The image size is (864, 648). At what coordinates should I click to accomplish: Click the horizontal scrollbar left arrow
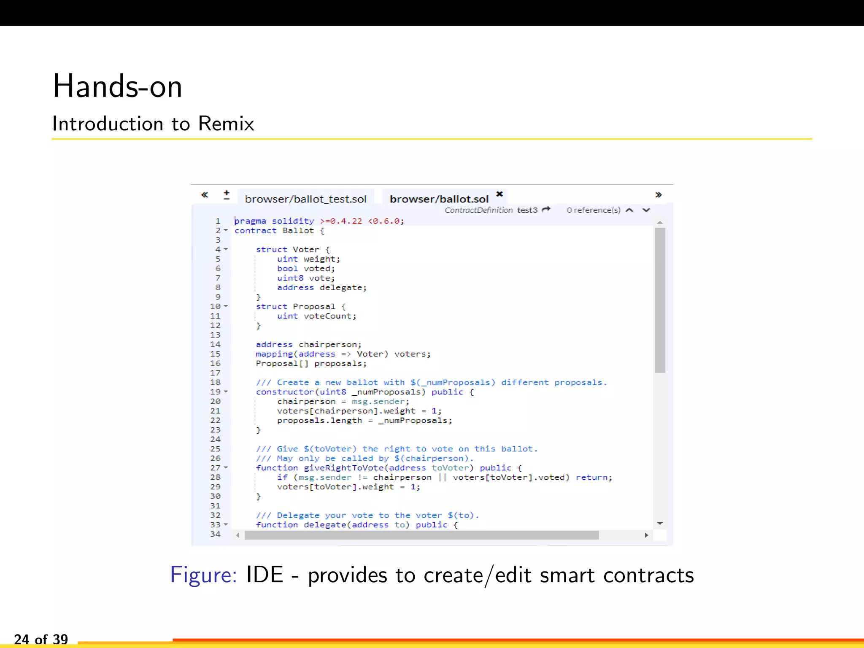point(238,535)
